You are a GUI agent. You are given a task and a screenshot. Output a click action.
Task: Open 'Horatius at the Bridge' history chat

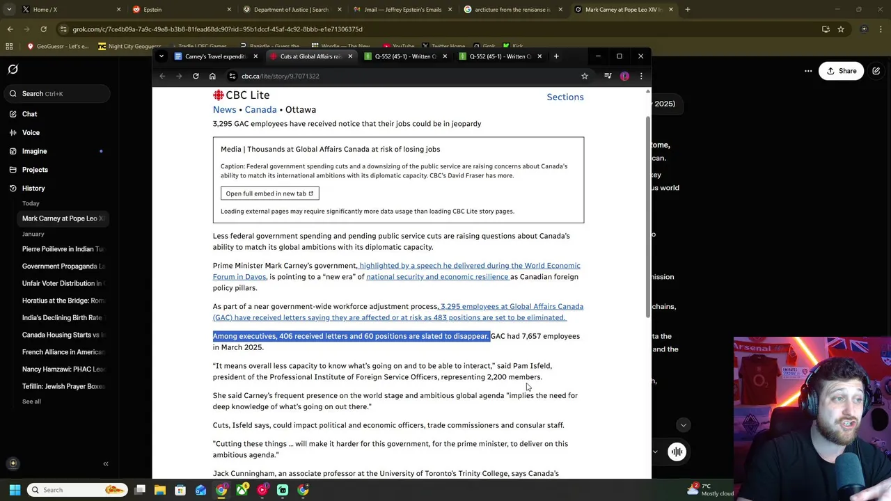(63, 301)
